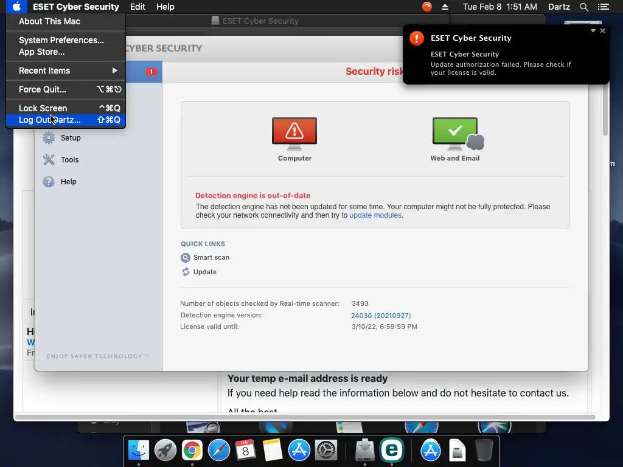Click 'Your temp e-mail address is ready' text
The image size is (623, 467).
pyautogui.click(x=307, y=378)
